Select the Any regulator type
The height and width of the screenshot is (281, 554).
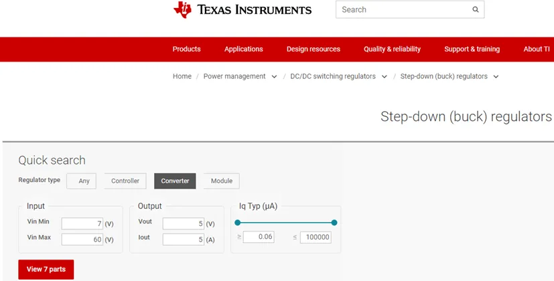(x=81, y=181)
